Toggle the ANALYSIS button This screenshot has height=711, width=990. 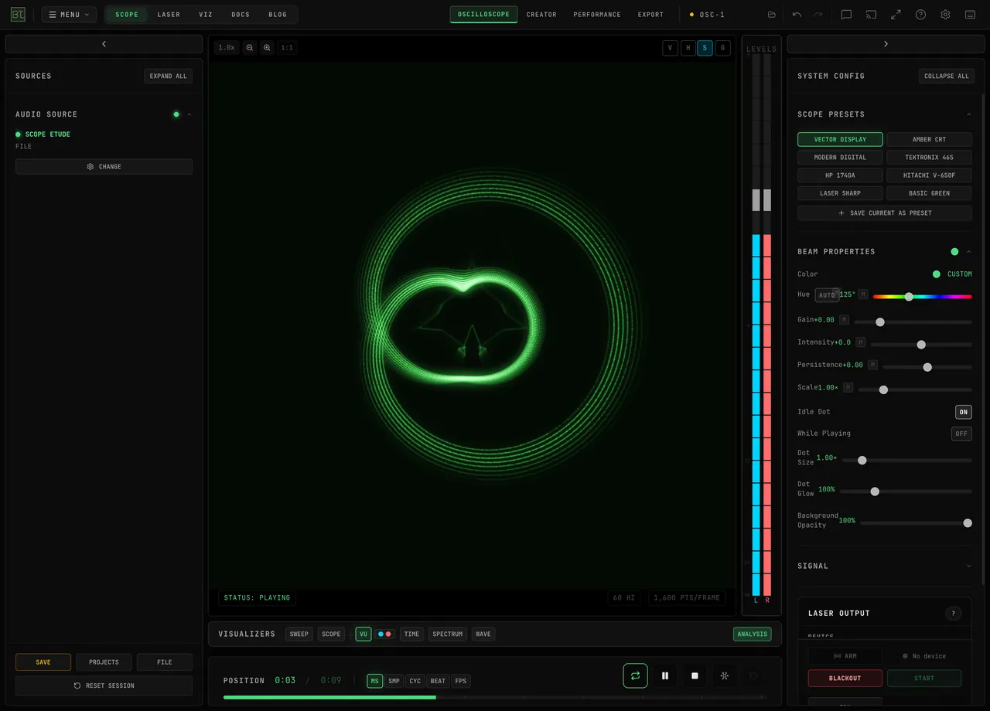[x=752, y=634]
